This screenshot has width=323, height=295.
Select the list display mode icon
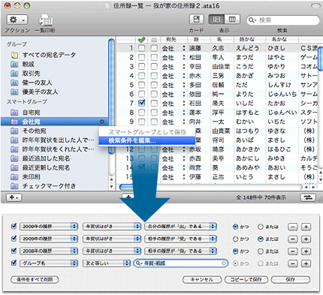pyautogui.click(x=216, y=20)
